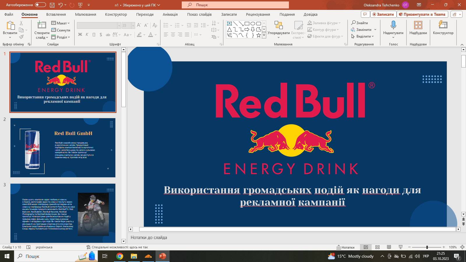
Task: Toggle strikethrough text
Action: click(x=108, y=35)
